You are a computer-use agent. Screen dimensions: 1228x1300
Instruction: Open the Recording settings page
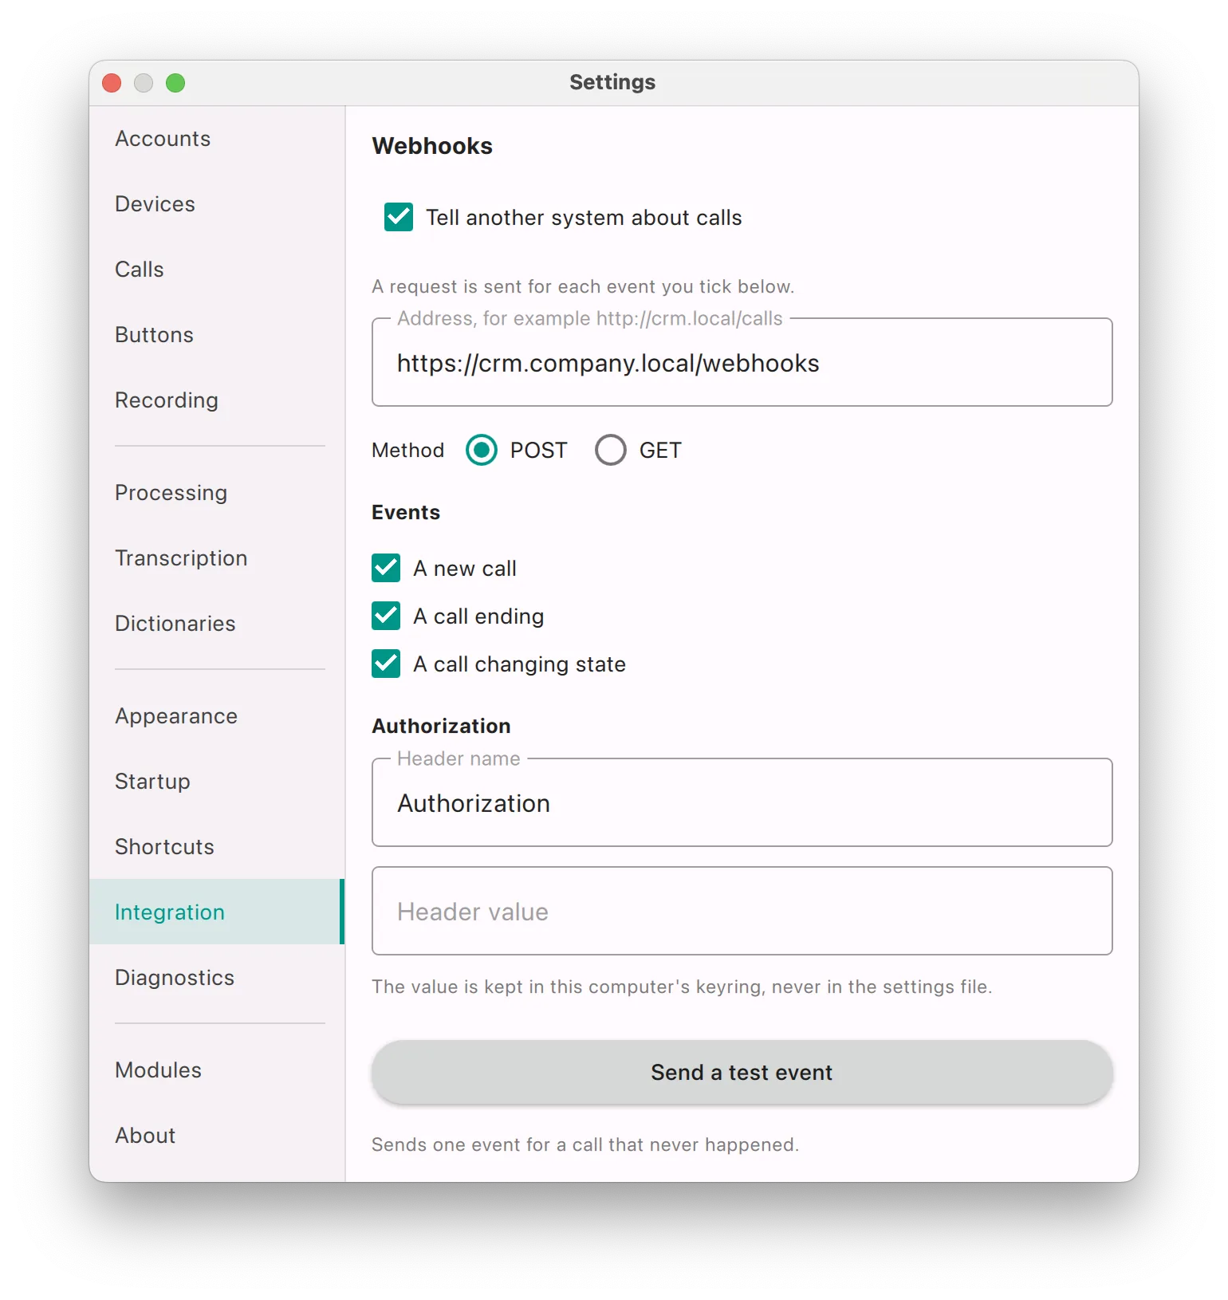pos(216,400)
